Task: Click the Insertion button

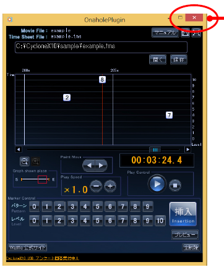Action: click(183, 214)
